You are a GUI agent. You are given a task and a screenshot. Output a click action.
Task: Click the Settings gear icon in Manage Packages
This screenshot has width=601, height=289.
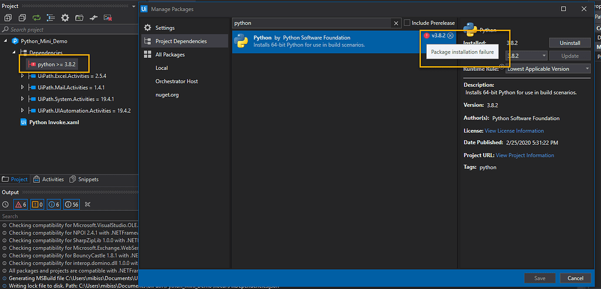click(x=147, y=28)
